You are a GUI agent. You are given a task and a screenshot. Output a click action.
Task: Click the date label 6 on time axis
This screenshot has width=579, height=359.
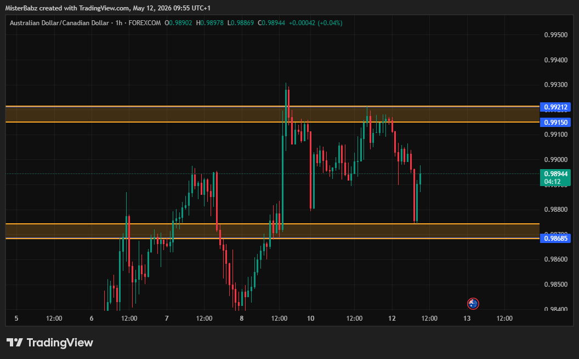point(92,318)
